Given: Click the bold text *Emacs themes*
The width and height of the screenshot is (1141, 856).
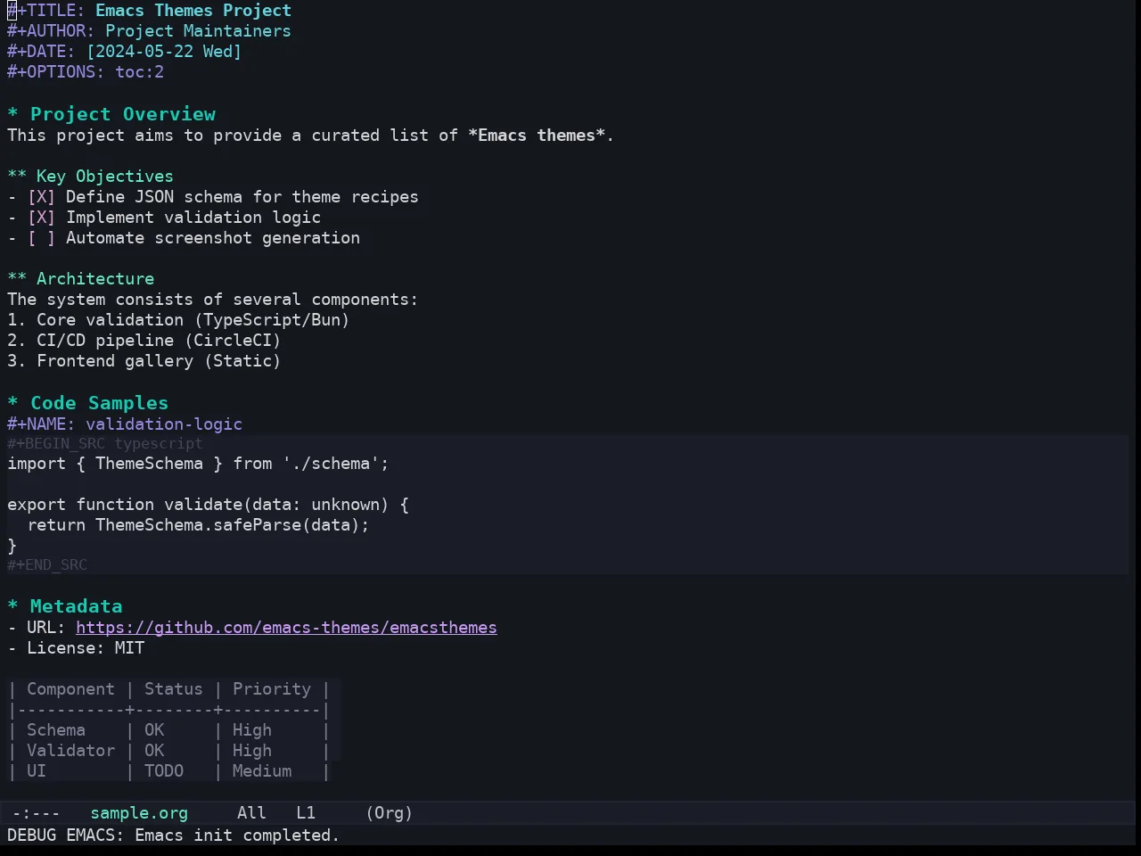Looking at the screenshot, I should [537, 136].
